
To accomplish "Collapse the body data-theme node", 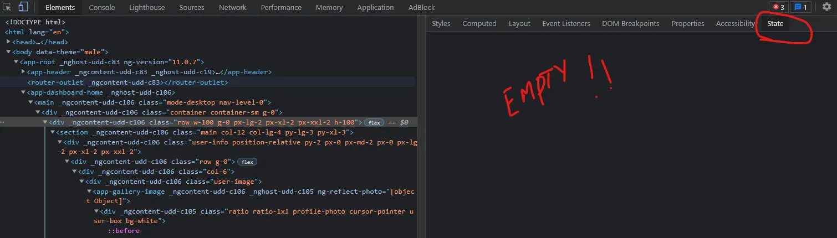I will pyautogui.click(x=8, y=52).
